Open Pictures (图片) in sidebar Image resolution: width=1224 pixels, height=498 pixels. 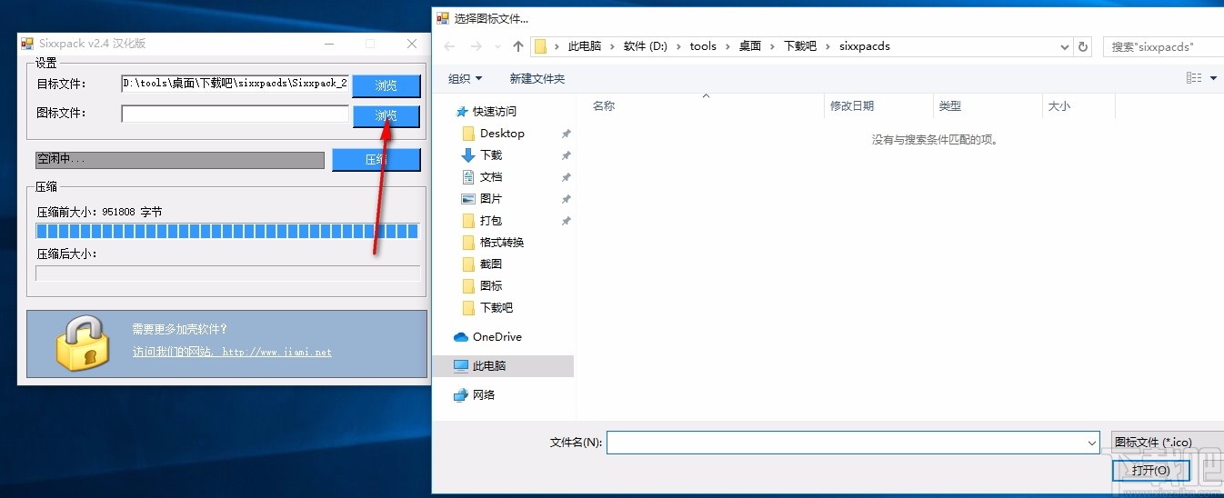tap(491, 198)
